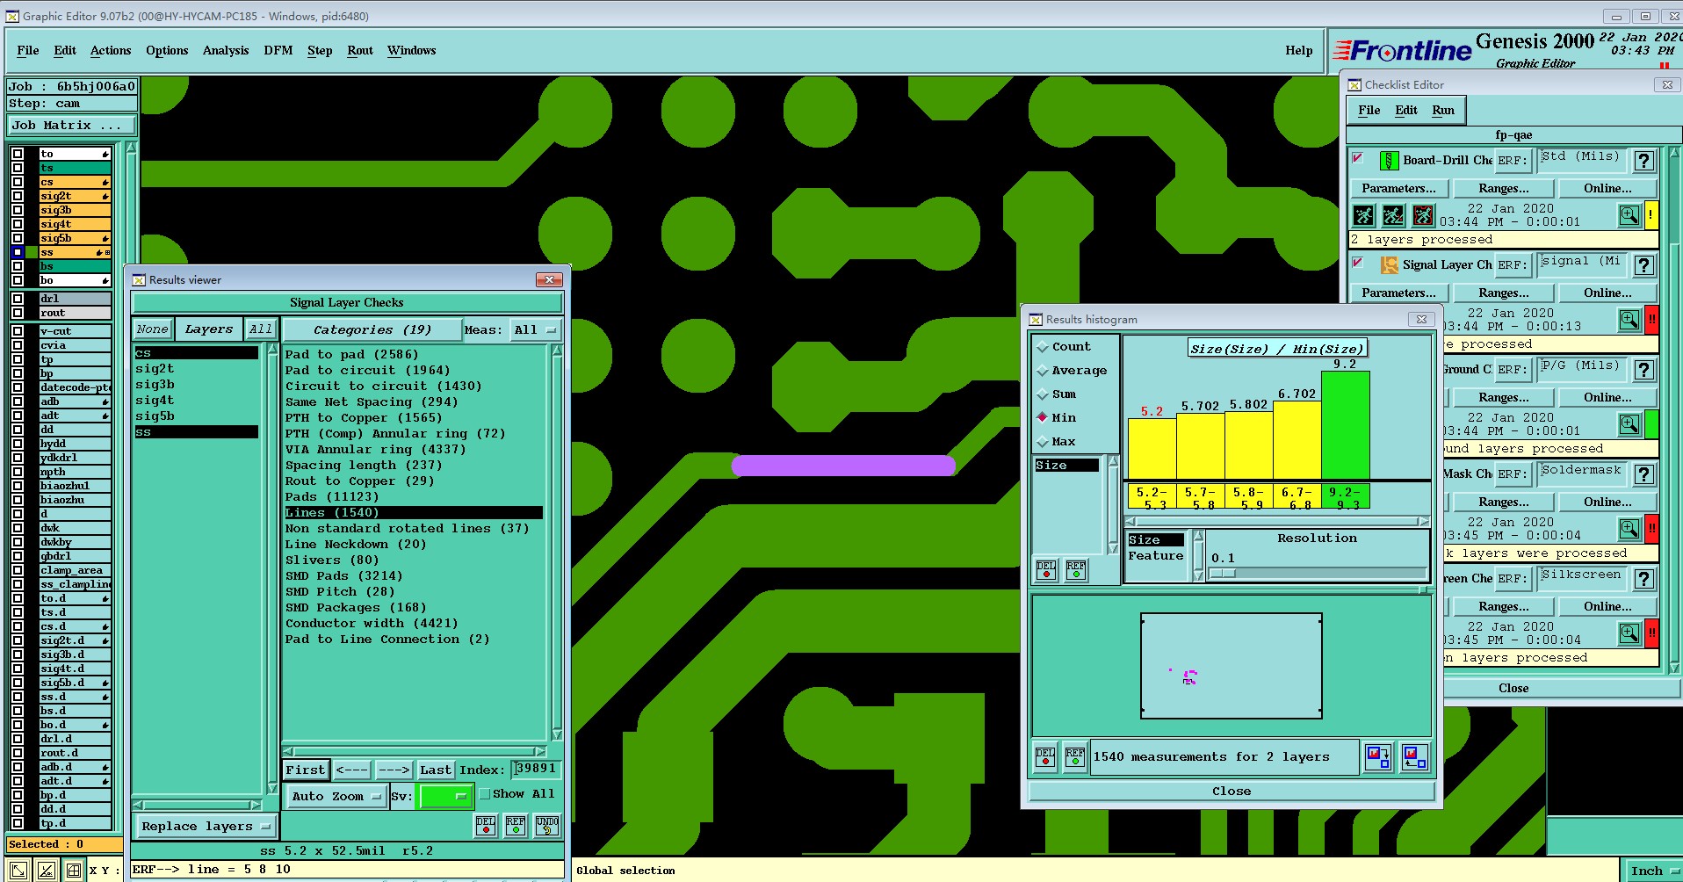
Task: Click the Last button in Results viewer
Action: tap(435, 770)
